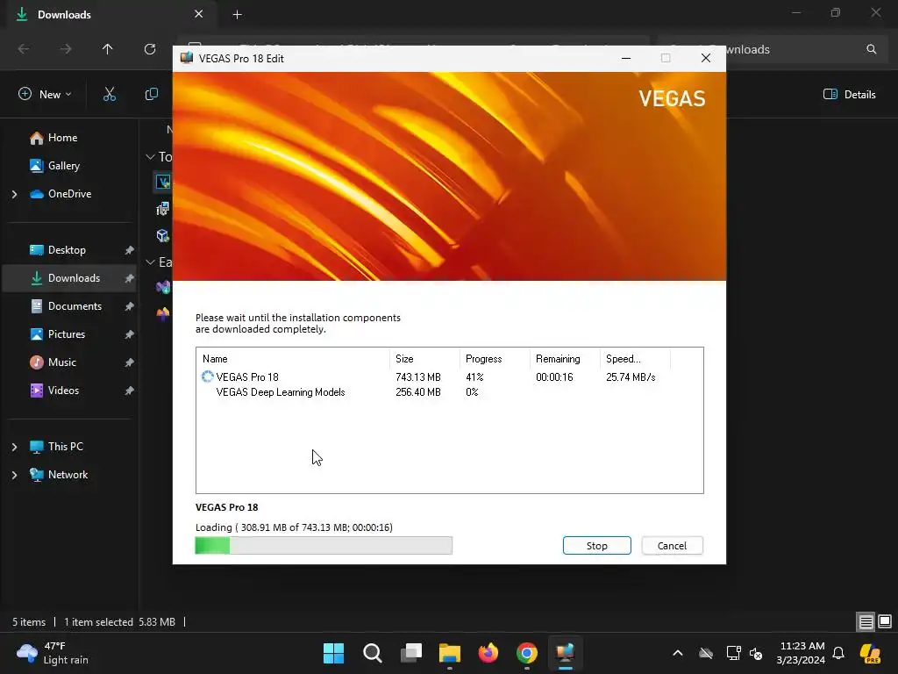Image resolution: width=898 pixels, height=674 pixels.
Task: Go back in File Explorer
Action: tap(24, 49)
